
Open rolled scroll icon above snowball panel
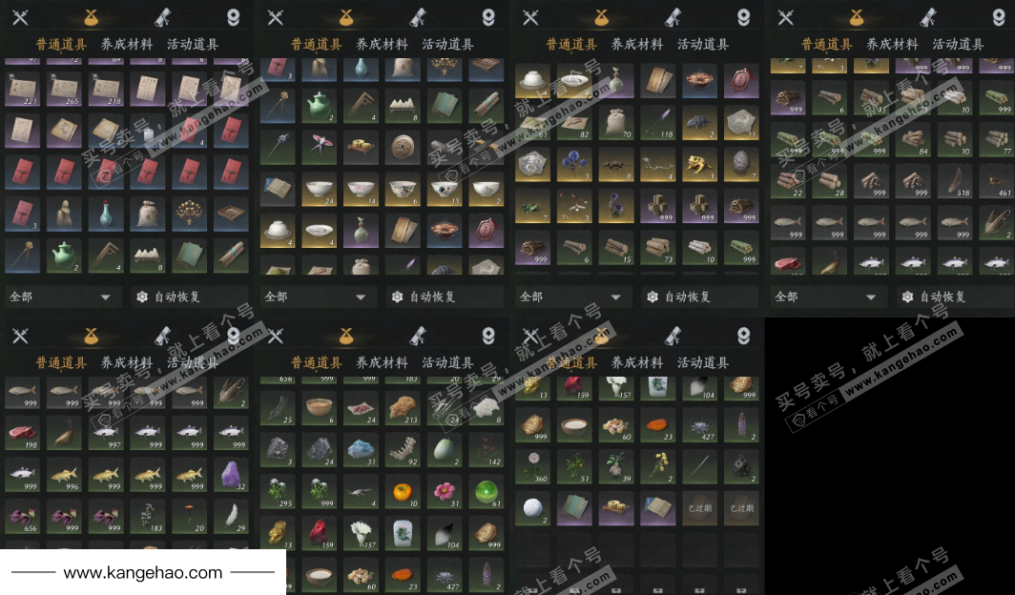tap(672, 336)
